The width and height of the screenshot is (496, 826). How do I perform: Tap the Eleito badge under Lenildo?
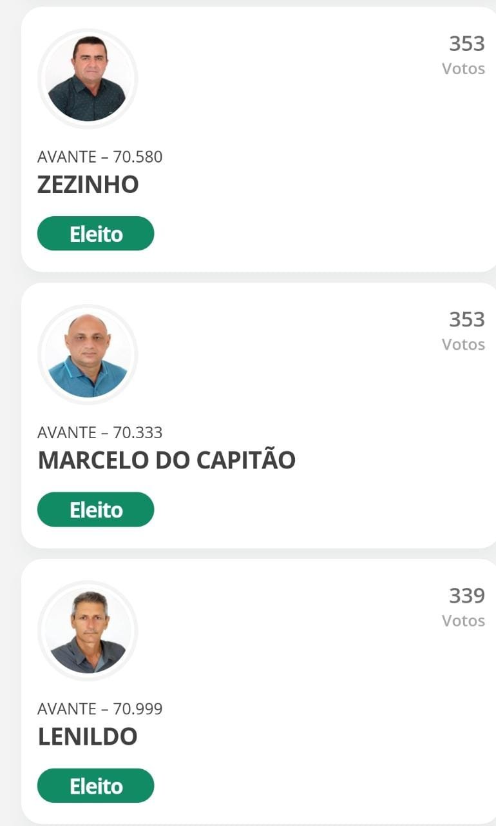(96, 786)
